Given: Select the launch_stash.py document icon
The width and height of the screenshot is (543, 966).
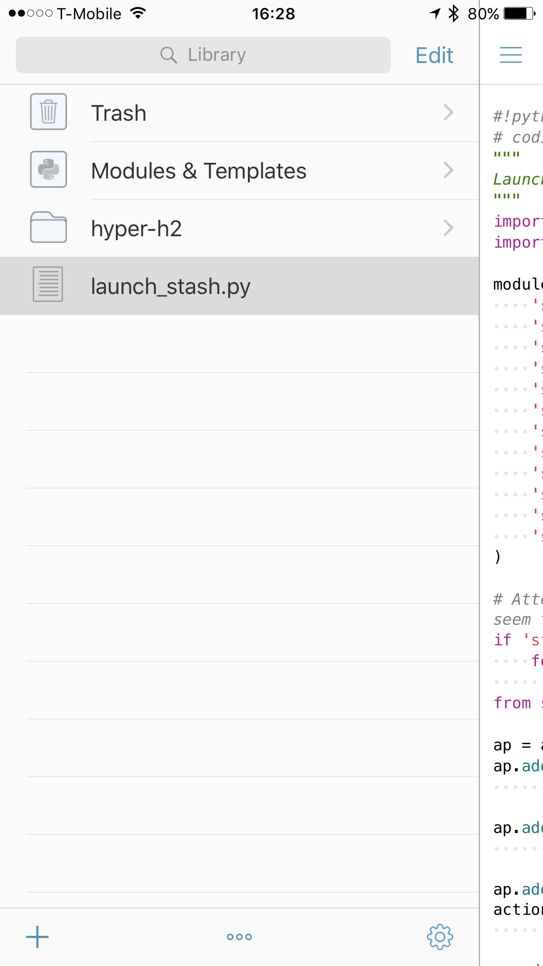Looking at the screenshot, I should click(x=48, y=284).
